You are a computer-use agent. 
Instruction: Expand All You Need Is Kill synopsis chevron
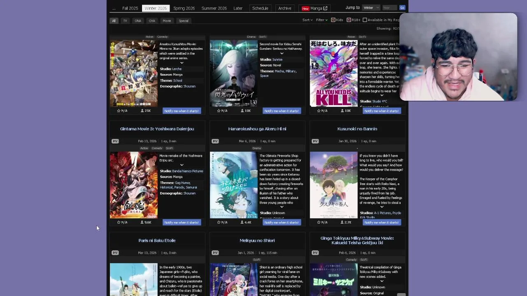pos(382,95)
